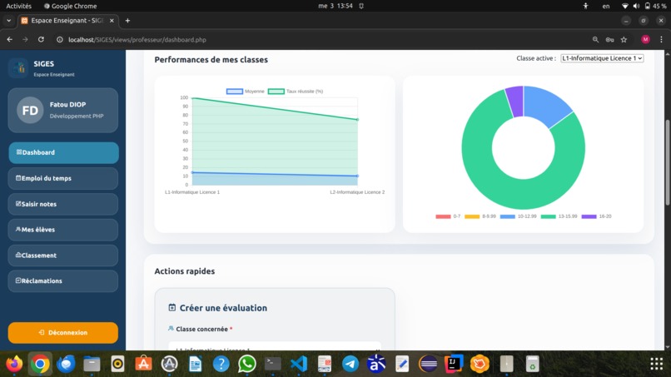
Task: Launch Firefox from the dock
Action: pyautogui.click(x=14, y=365)
